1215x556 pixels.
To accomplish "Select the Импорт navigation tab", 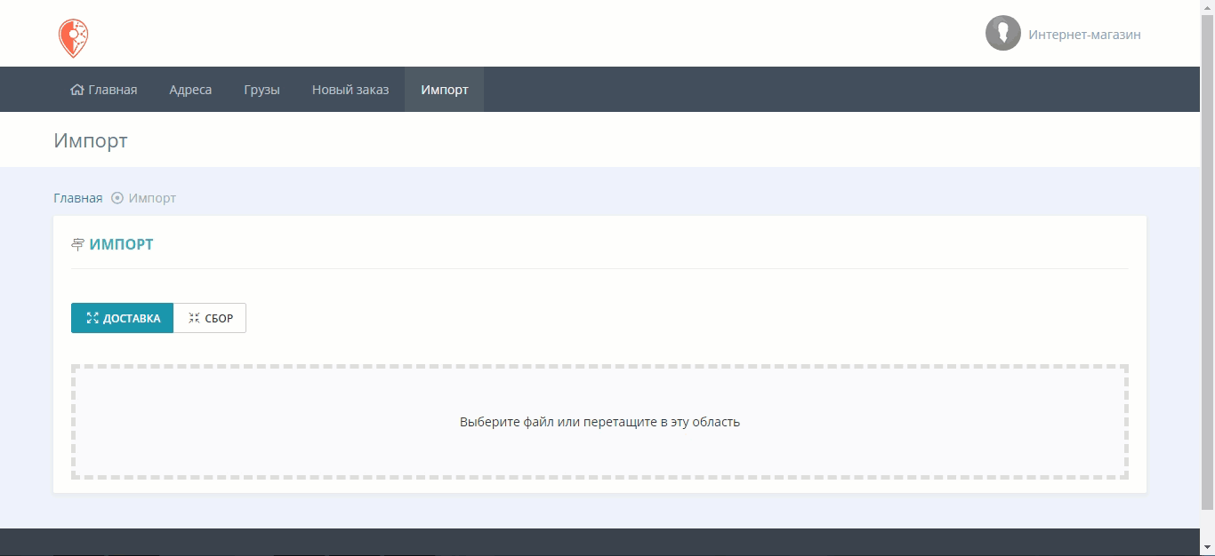I will tap(445, 90).
